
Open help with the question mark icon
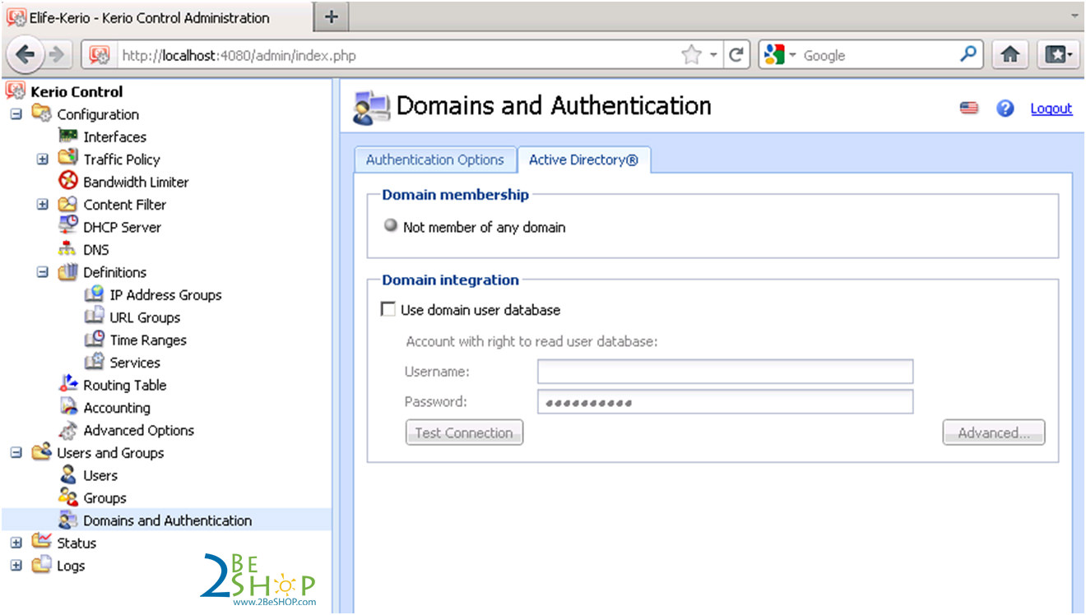(x=1005, y=109)
